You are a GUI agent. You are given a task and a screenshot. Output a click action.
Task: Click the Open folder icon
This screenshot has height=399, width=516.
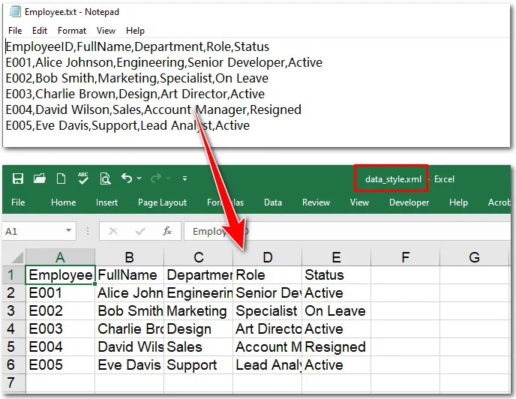(40, 178)
